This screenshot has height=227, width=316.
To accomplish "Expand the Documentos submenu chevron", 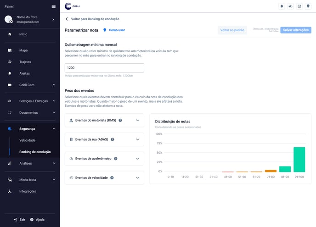I will 54,112.
